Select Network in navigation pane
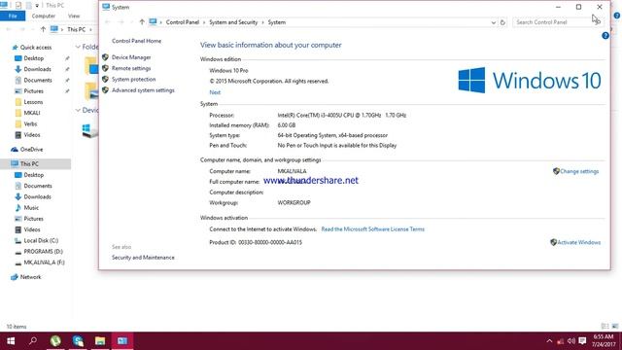Screen dimensions: 622x350 (30, 277)
